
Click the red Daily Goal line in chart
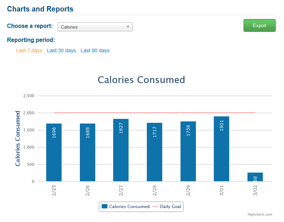point(154,113)
